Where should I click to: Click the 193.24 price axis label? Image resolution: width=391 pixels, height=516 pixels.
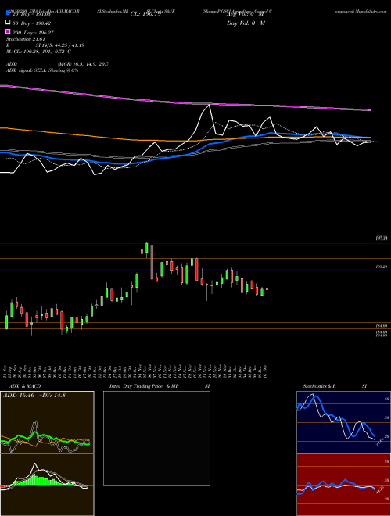pos(382,267)
